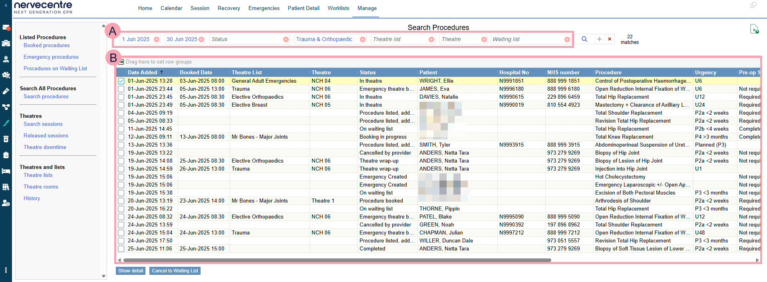Click the red X reset filters icon
The image size is (767, 282).
click(x=610, y=39)
